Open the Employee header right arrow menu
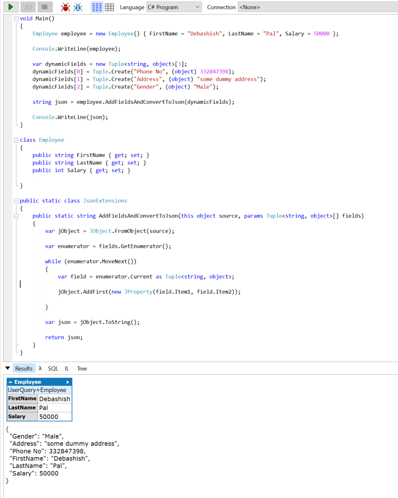This screenshot has height=498, width=398. coord(67,382)
